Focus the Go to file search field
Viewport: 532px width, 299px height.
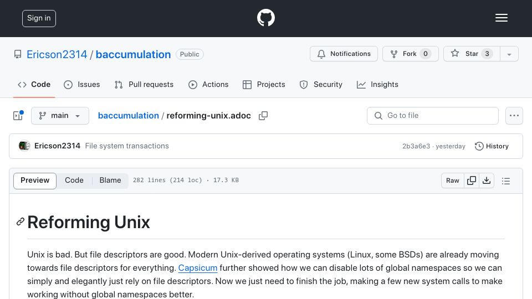click(433, 116)
